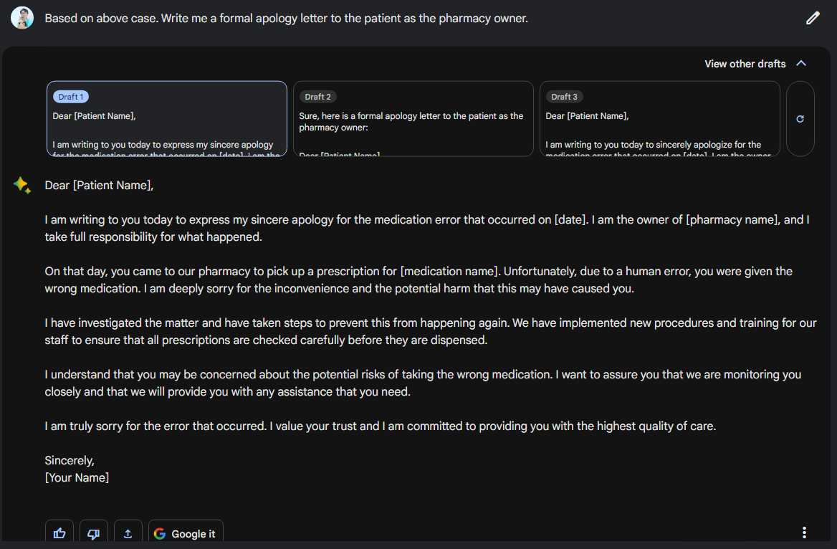
Task: Click the Draft 2 label badge
Action: pos(317,97)
